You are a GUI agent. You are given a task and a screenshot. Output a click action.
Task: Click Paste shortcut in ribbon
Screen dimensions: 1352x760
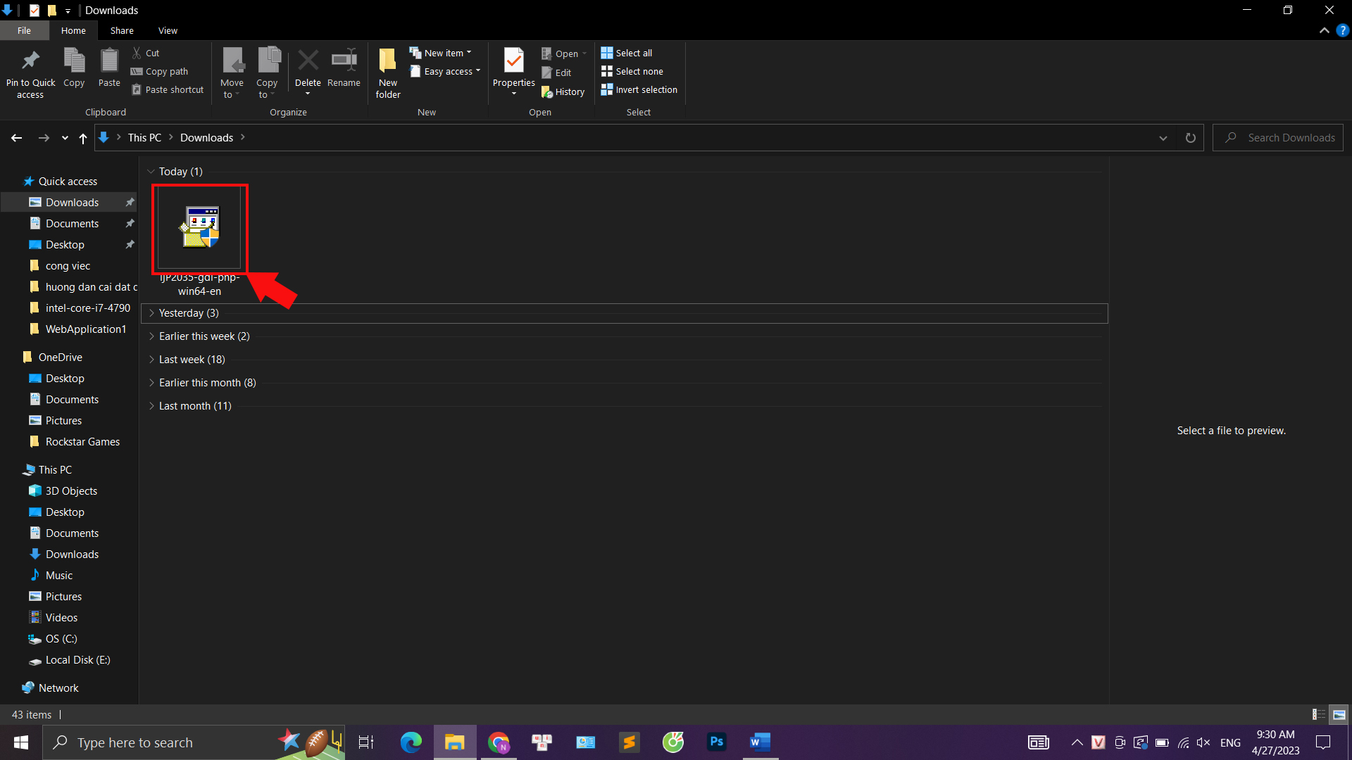click(168, 89)
